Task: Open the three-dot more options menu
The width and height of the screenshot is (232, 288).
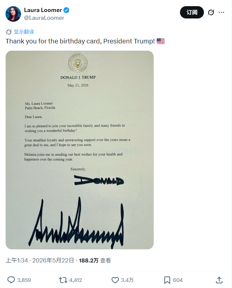Action: [221, 12]
